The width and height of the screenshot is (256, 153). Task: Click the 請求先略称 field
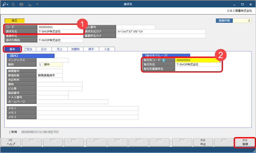coord(60,40)
